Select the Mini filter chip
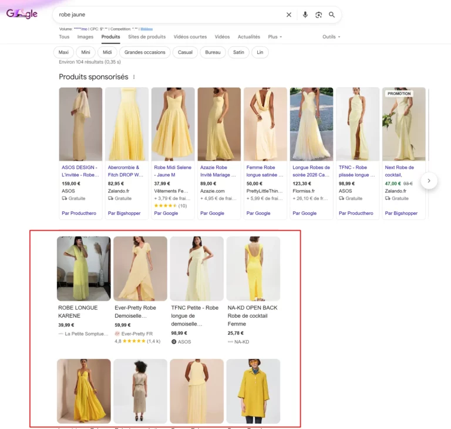Image resolution: width=451 pixels, height=429 pixels. coord(86,52)
